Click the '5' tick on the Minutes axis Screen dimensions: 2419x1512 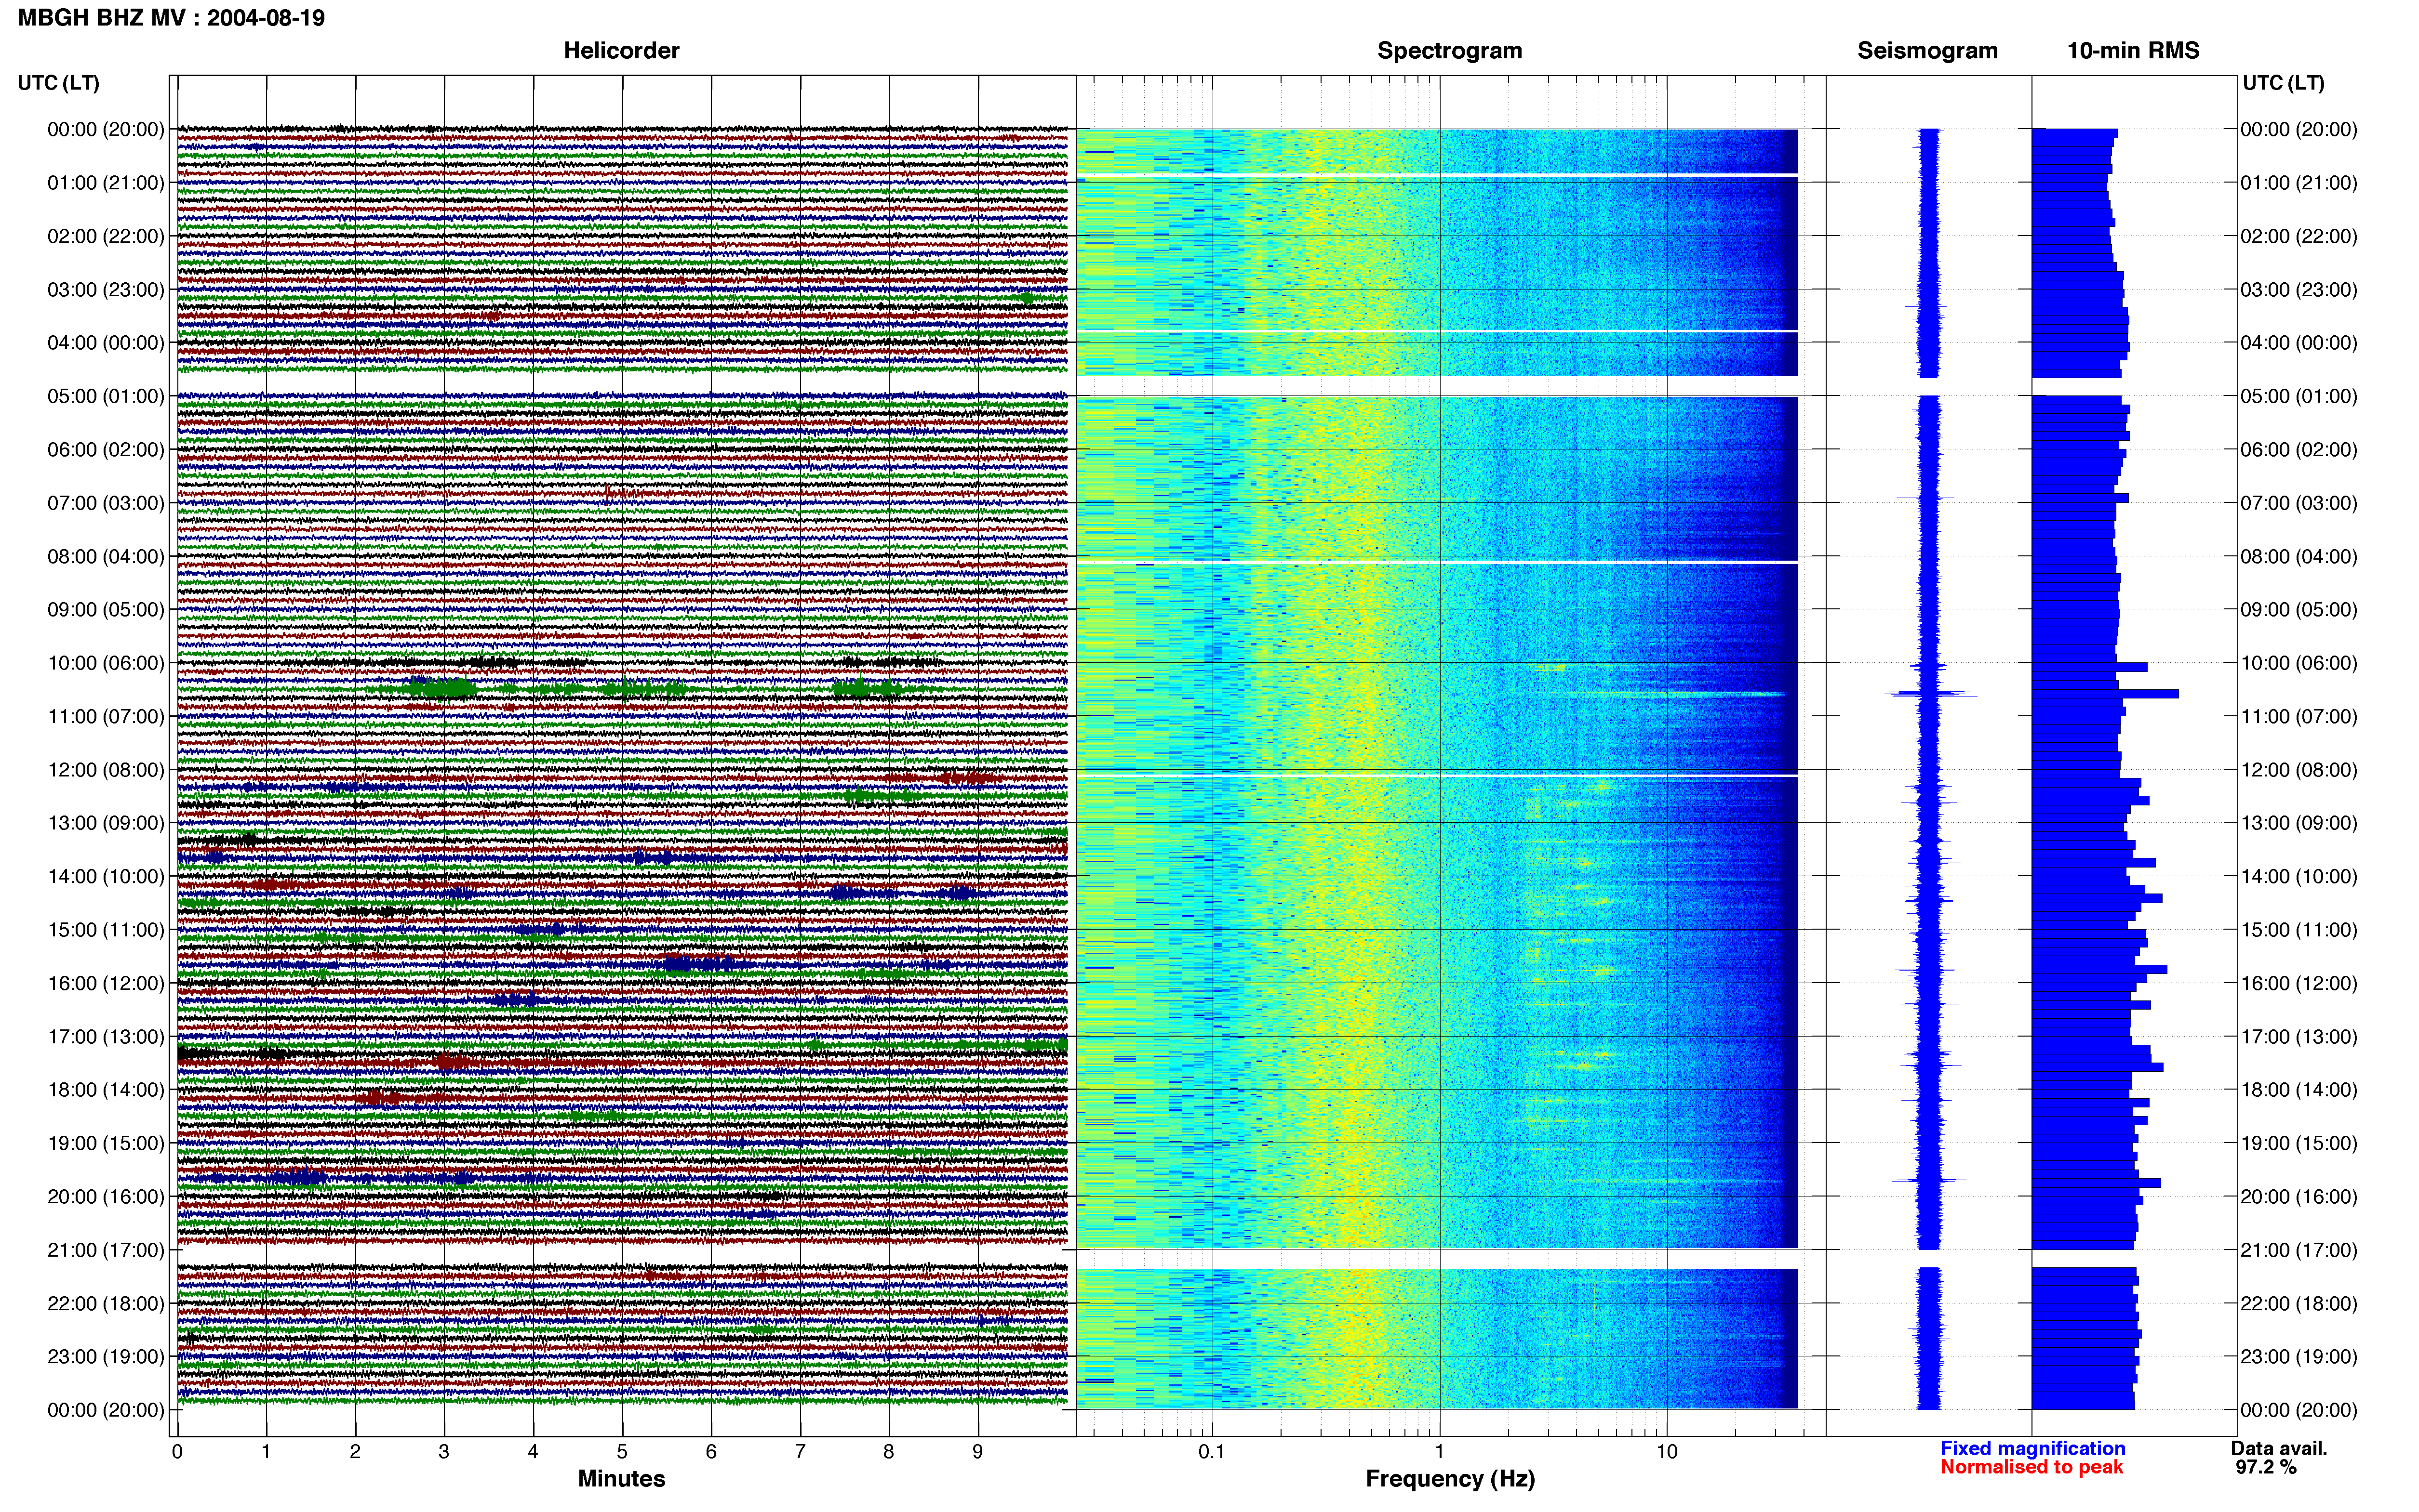pos(622,1452)
